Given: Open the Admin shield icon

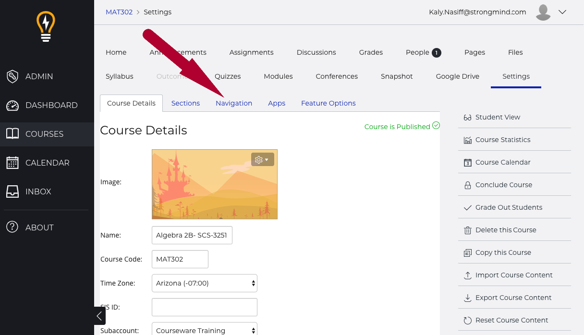Looking at the screenshot, I should point(12,76).
